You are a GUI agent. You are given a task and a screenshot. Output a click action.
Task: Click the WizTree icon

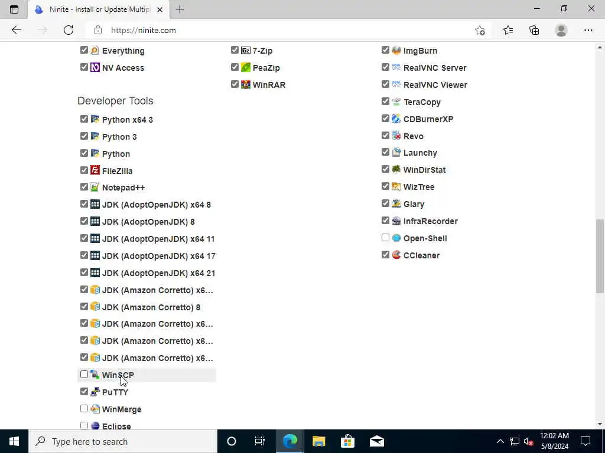coord(396,187)
